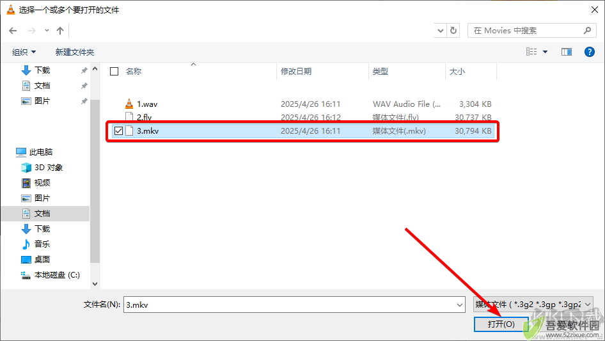Uncheck the 3.mkv checkbox
Viewport: 605px width, 341px height.
coord(118,131)
